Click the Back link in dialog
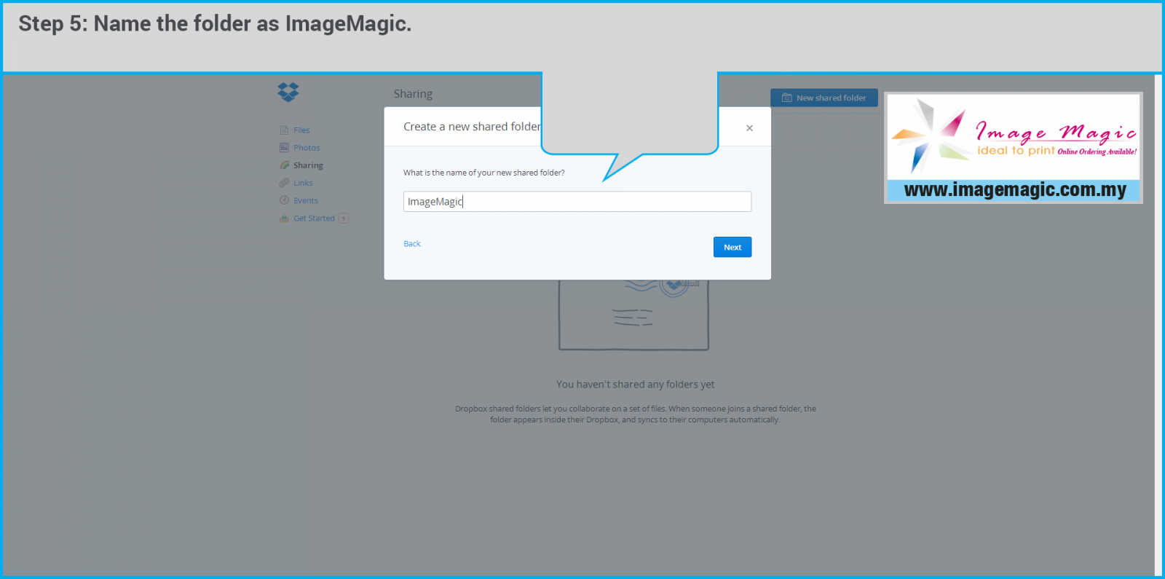1165x579 pixels. tap(412, 244)
